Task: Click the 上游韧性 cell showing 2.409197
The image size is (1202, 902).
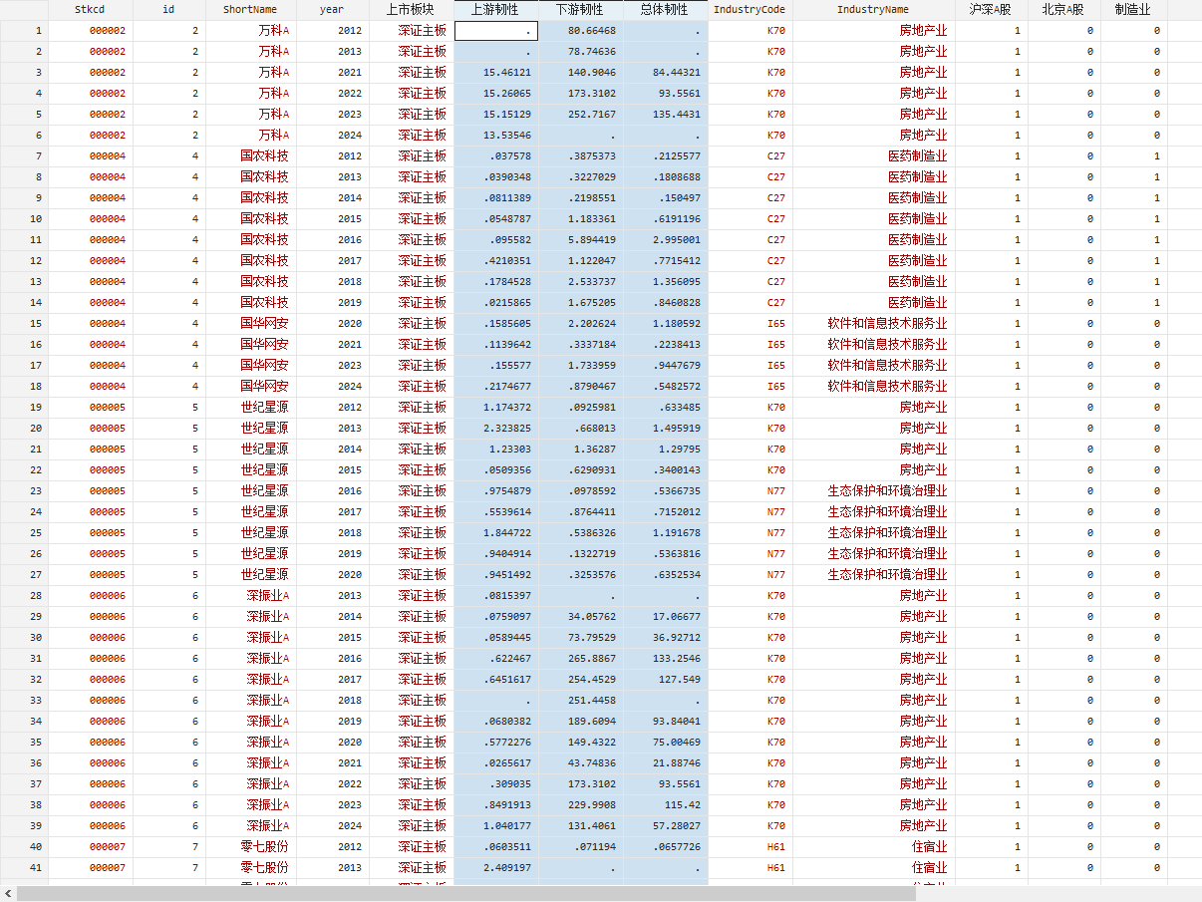Action: click(x=495, y=868)
